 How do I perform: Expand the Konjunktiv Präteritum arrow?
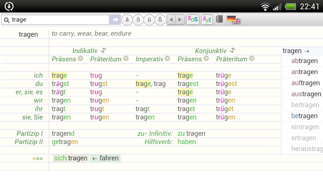(x=252, y=59)
